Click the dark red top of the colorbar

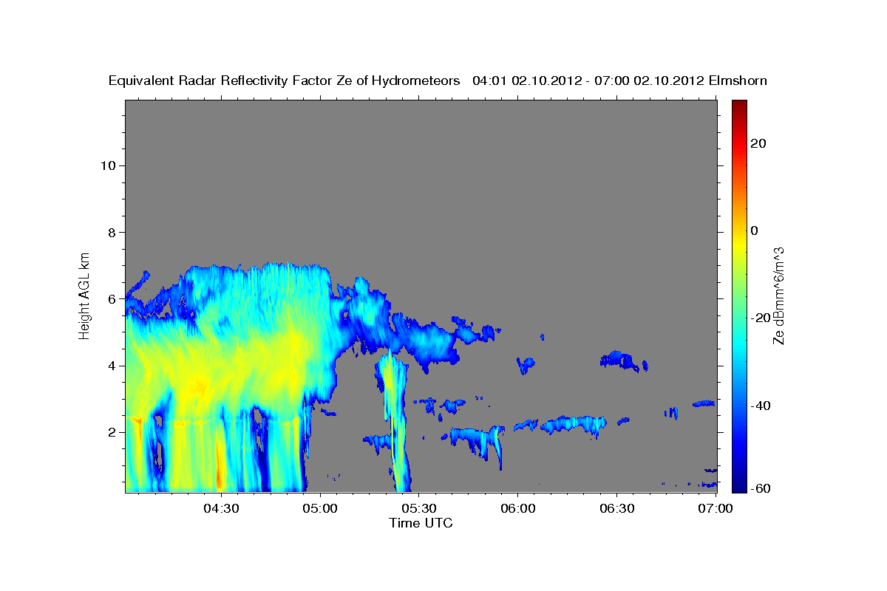pos(738,107)
